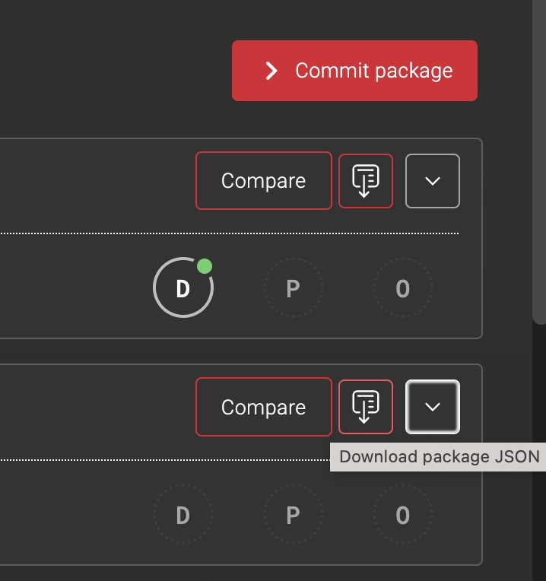
Task: Download package JSON for the top package
Action: click(x=365, y=181)
